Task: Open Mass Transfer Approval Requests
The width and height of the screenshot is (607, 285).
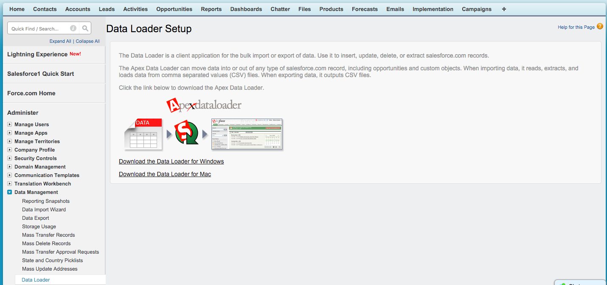Action: coord(61,252)
